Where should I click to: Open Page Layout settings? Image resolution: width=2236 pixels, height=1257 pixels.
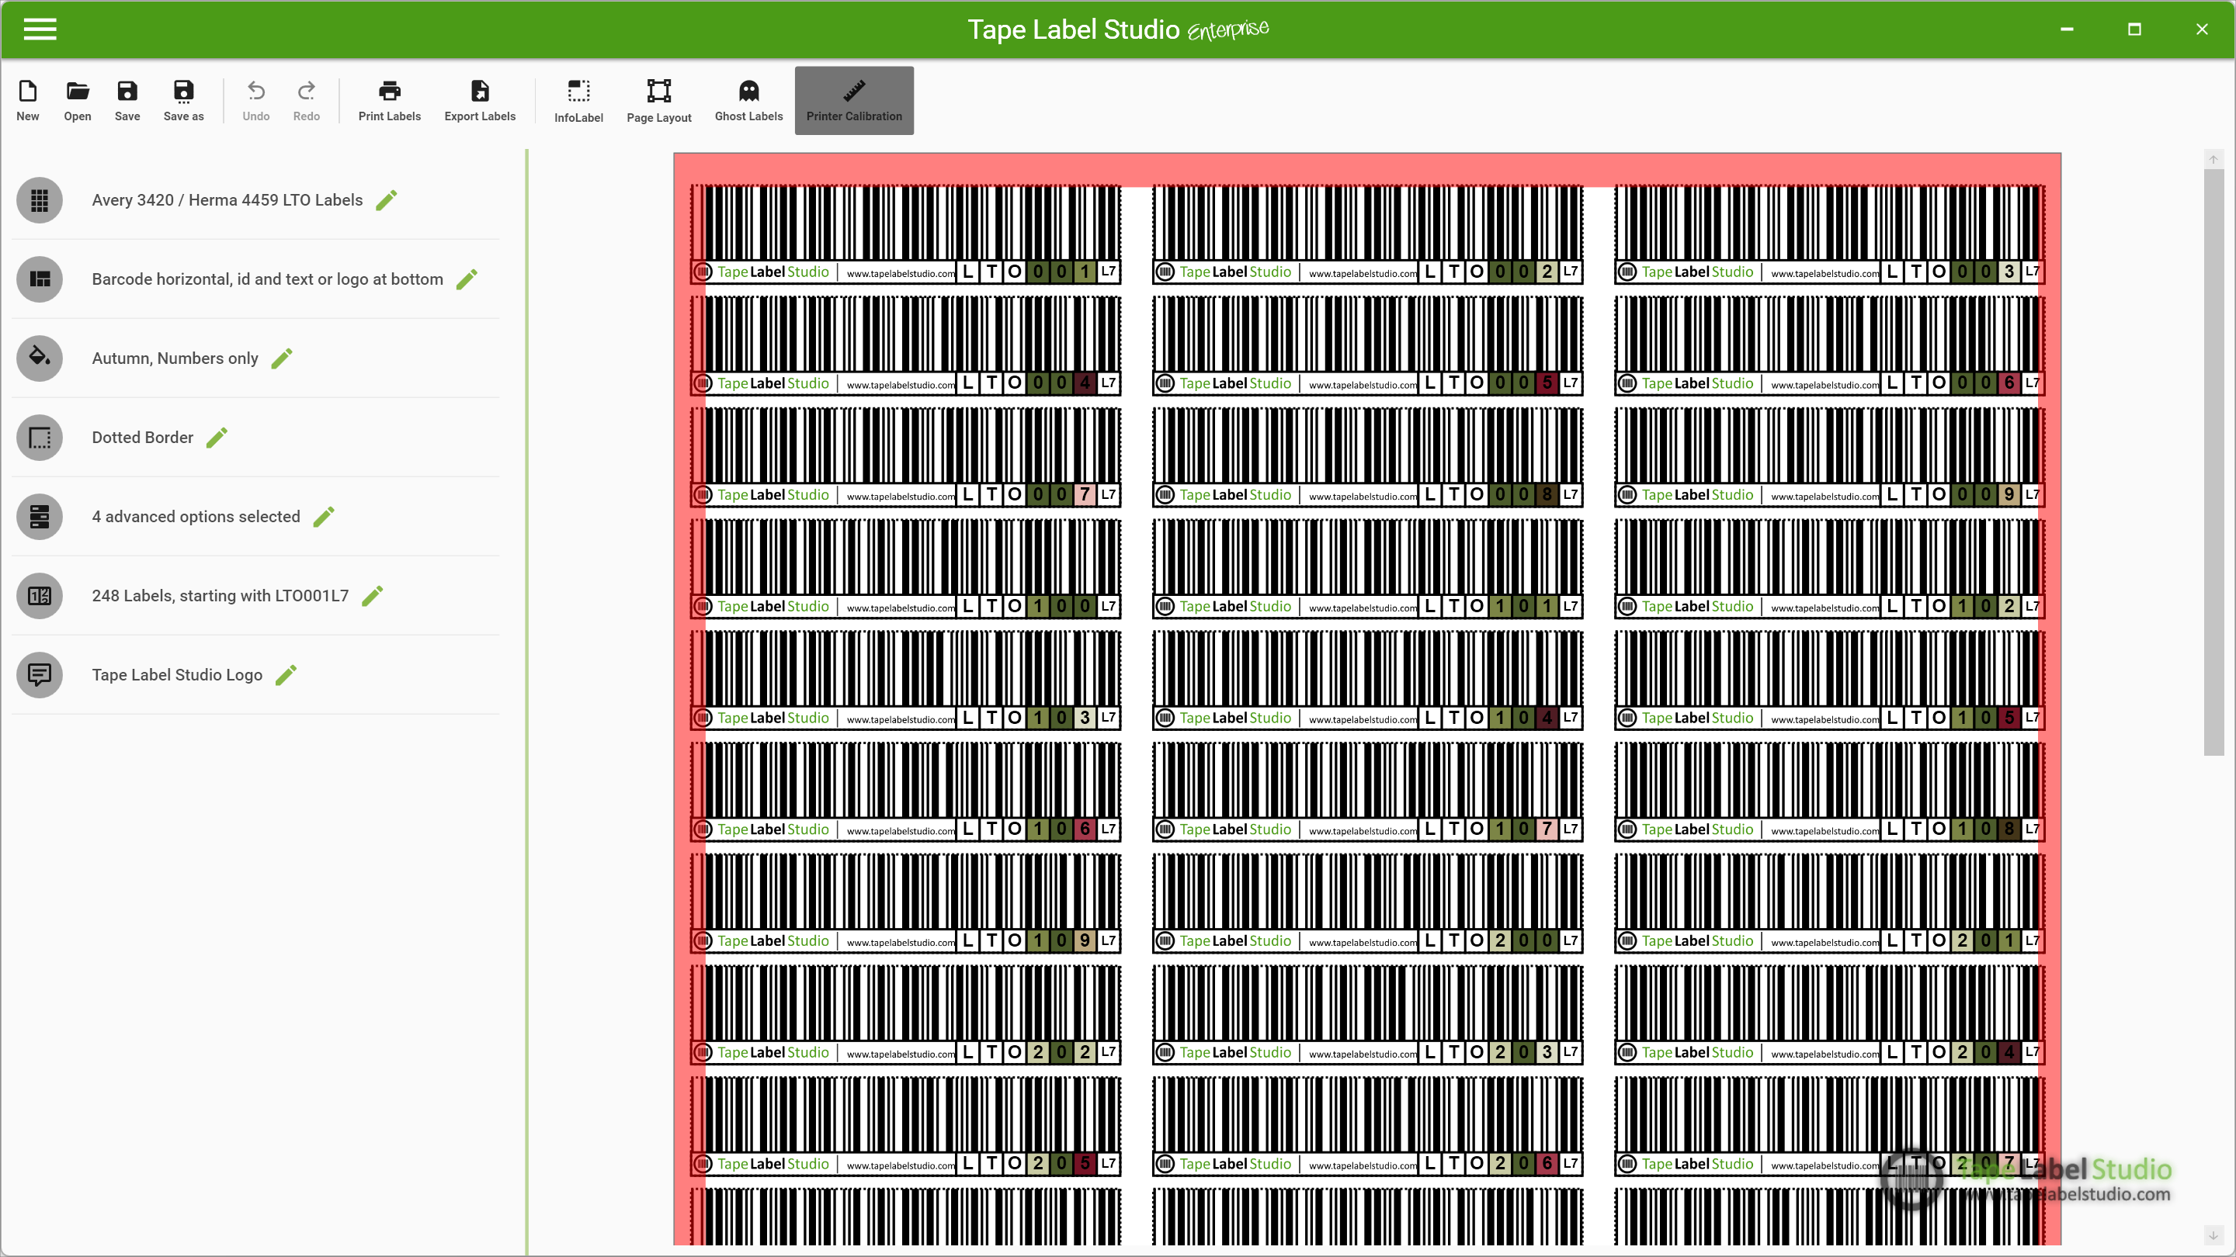pyautogui.click(x=659, y=101)
